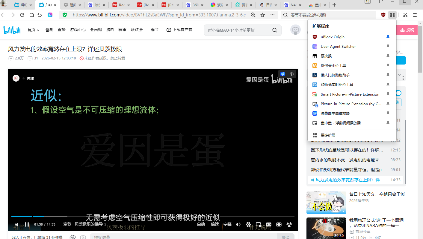Image resolution: width=423 pixels, height=239 pixels.
Task: Unpin the uBlock Origin extension
Action: click(388, 37)
